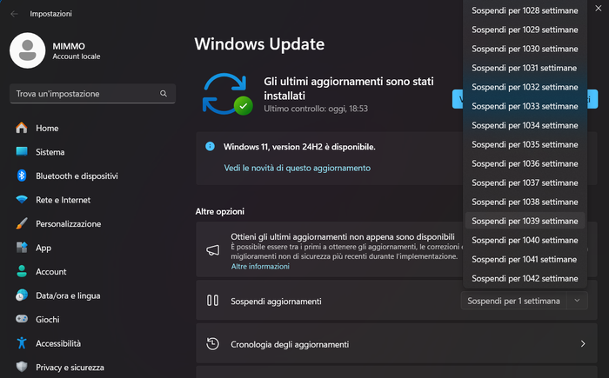Pick Sospendi per 1038 settimane
Viewport: 609px width, 378px height.
(x=525, y=202)
